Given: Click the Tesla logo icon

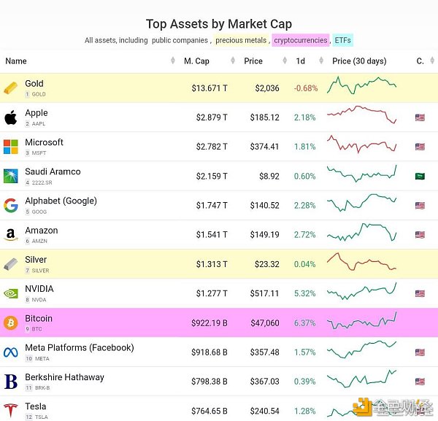Looking at the screenshot, I should pos(11,410).
